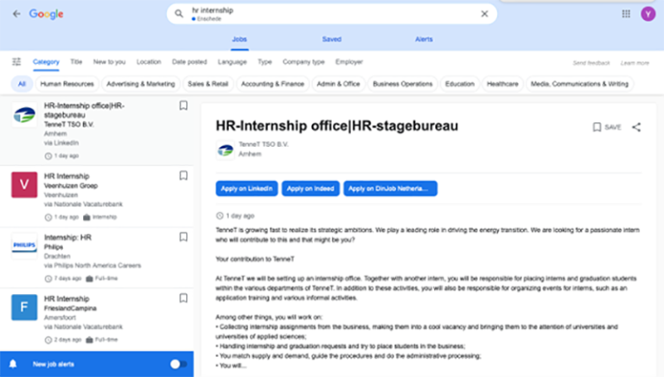Bookmark the FrieslandCampina HR Internship
The image size is (664, 377).
(183, 298)
